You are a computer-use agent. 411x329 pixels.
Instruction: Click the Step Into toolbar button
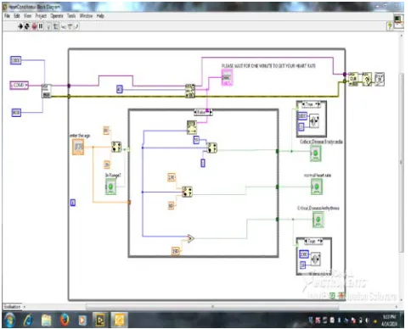64,26
